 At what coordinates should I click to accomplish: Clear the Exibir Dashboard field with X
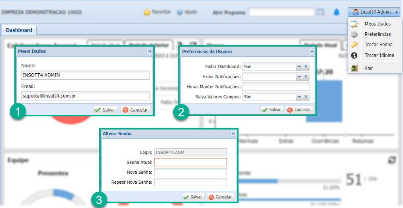pyautogui.click(x=306, y=67)
